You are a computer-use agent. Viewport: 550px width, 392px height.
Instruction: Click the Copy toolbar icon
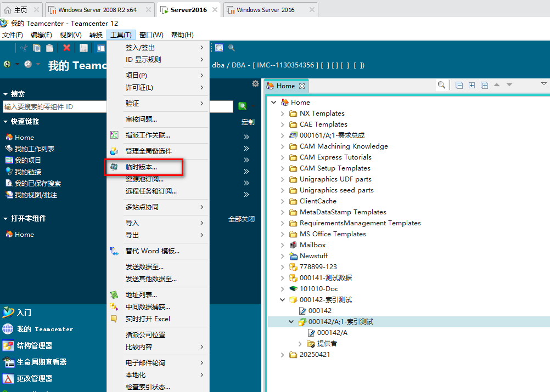point(36,48)
